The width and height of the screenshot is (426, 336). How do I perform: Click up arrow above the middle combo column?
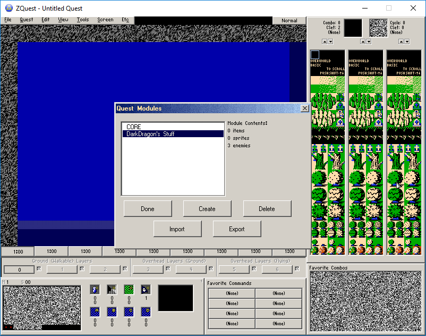click(363, 41)
